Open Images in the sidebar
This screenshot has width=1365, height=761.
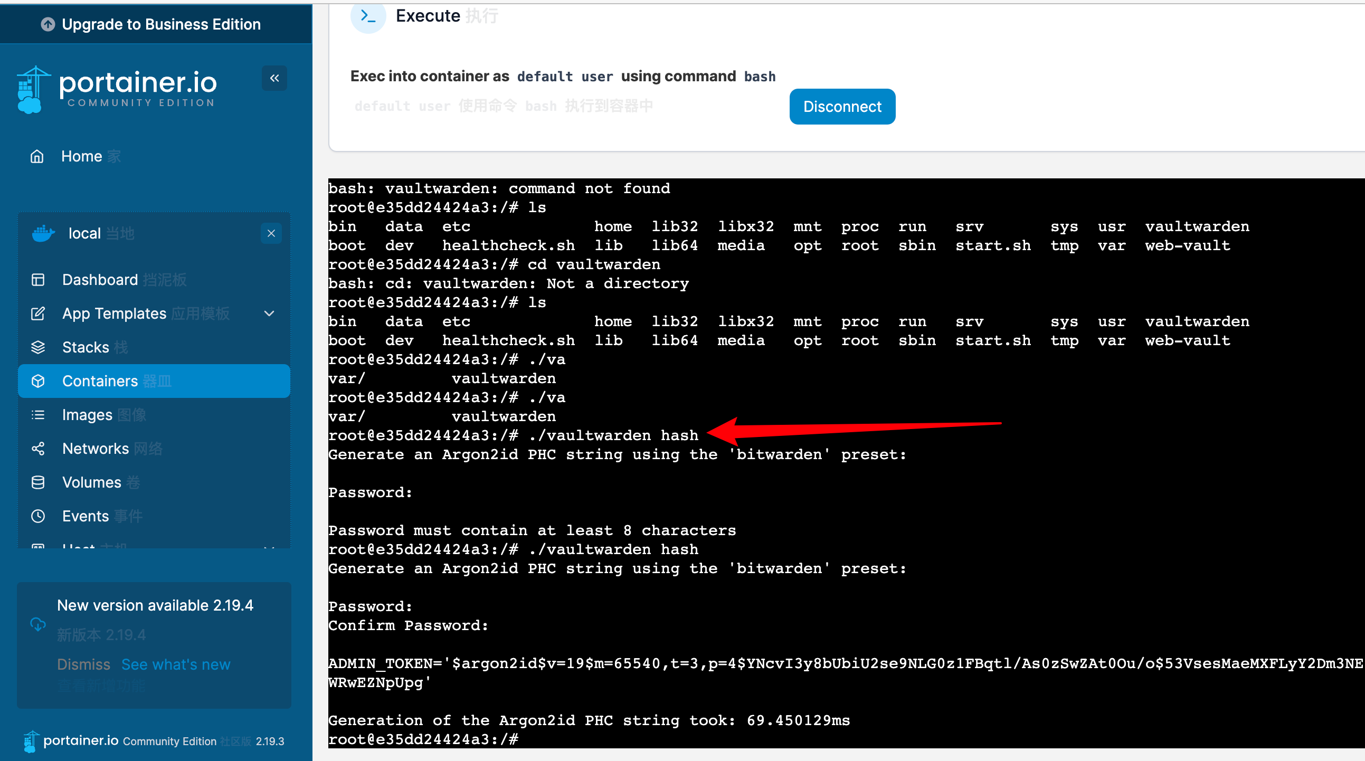[154, 415]
